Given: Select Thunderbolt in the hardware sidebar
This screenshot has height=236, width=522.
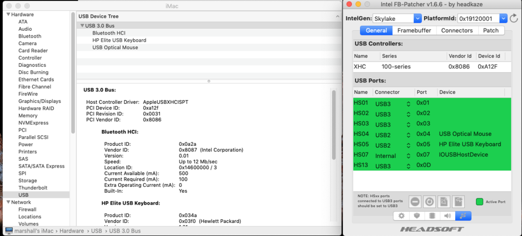Looking at the screenshot, I should (32, 187).
